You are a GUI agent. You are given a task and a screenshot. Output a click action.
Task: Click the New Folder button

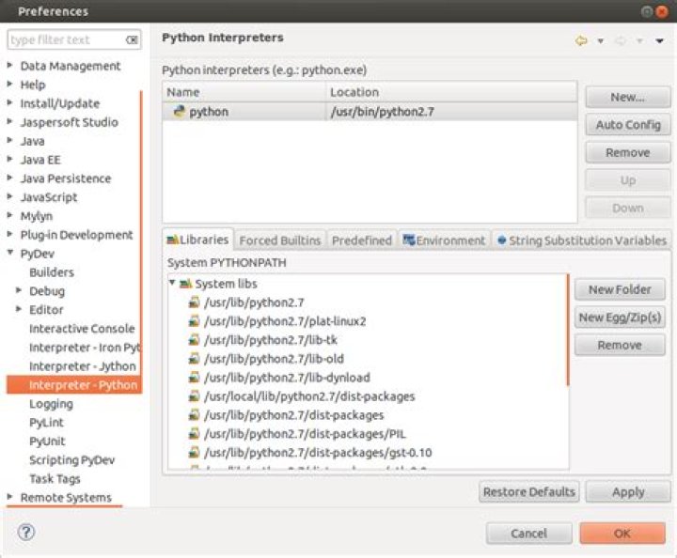point(620,289)
